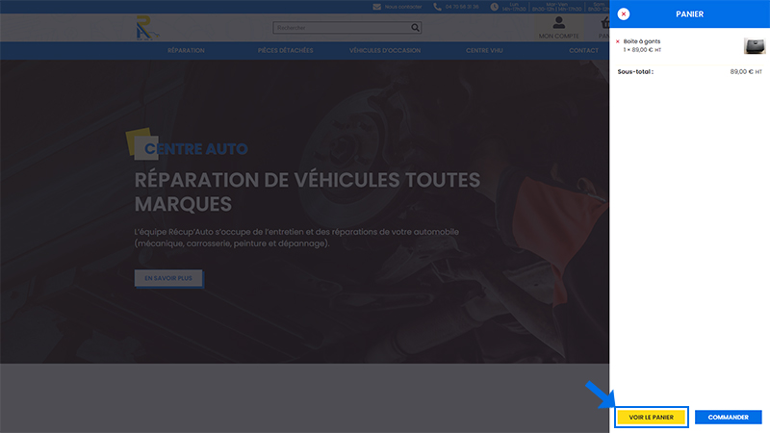The image size is (770, 433).
Task: Open the Pièces détachées menu
Action: (x=285, y=51)
